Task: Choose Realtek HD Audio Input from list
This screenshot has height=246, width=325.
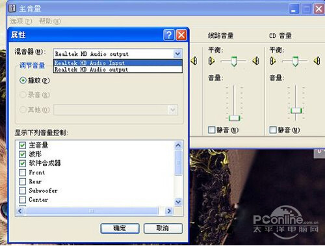Action: point(118,63)
